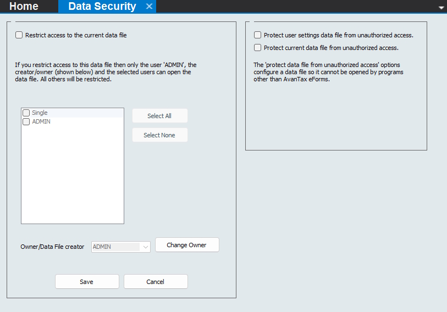Close the Data Security tab
The image size is (447, 312).
point(149,7)
